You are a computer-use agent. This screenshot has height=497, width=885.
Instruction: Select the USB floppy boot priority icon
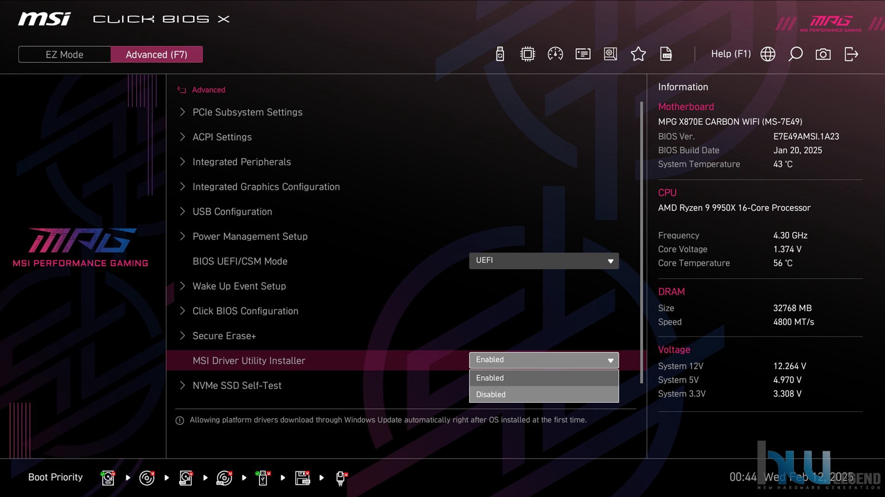click(302, 478)
